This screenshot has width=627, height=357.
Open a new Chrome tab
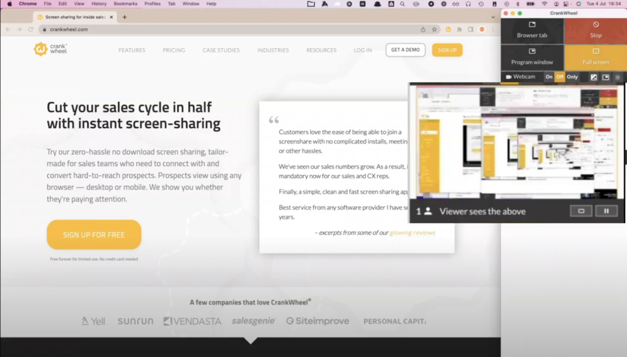coord(125,17)
